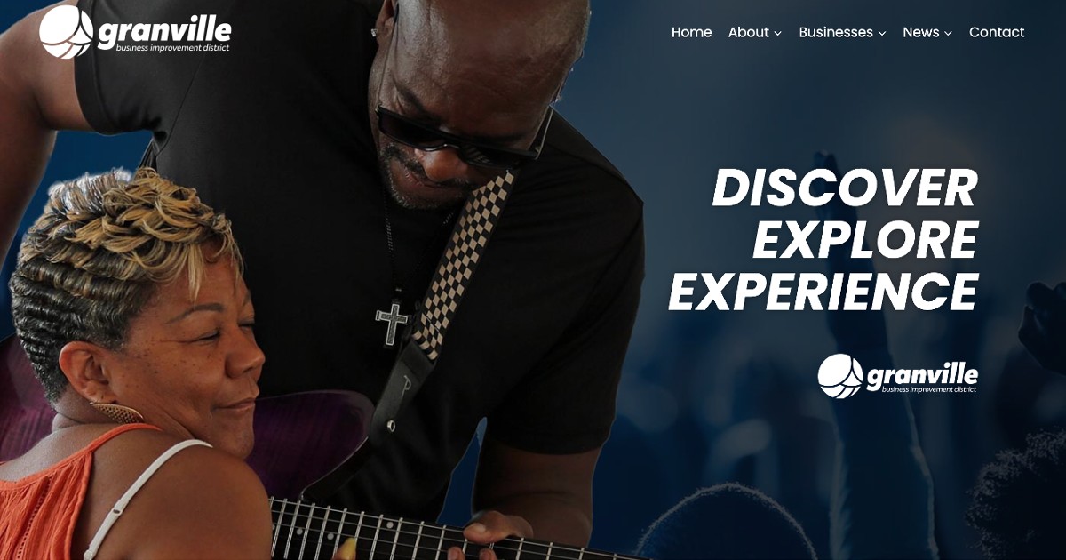Expand the News dropdown chevron

coord(948,33)
